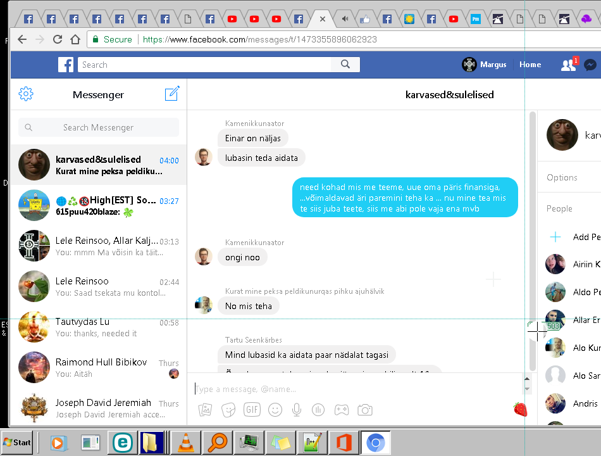Open the Messenger icon in top bar

pyautogui.click(x=591, y=65)
